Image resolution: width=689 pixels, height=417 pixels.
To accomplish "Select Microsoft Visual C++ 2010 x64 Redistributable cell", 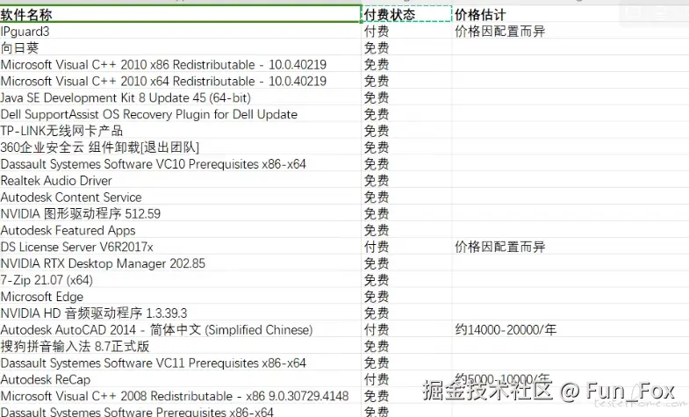I will [180, 82].
